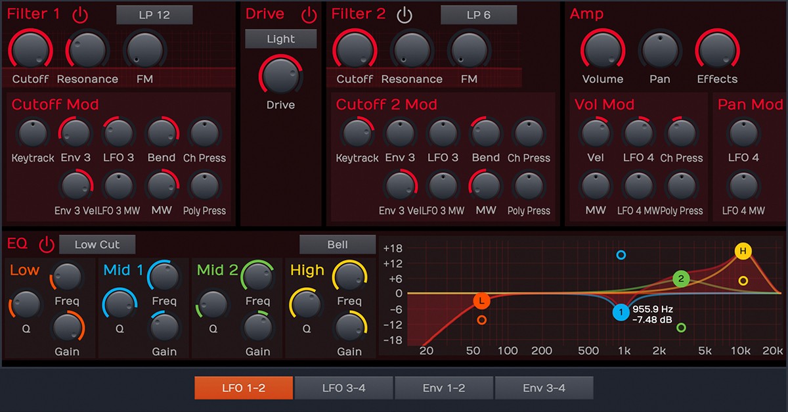Adjust the Filter 1 Cutoff knob
Image resolution: width=788 pixels, height=412 pixels.
[30, 49]
